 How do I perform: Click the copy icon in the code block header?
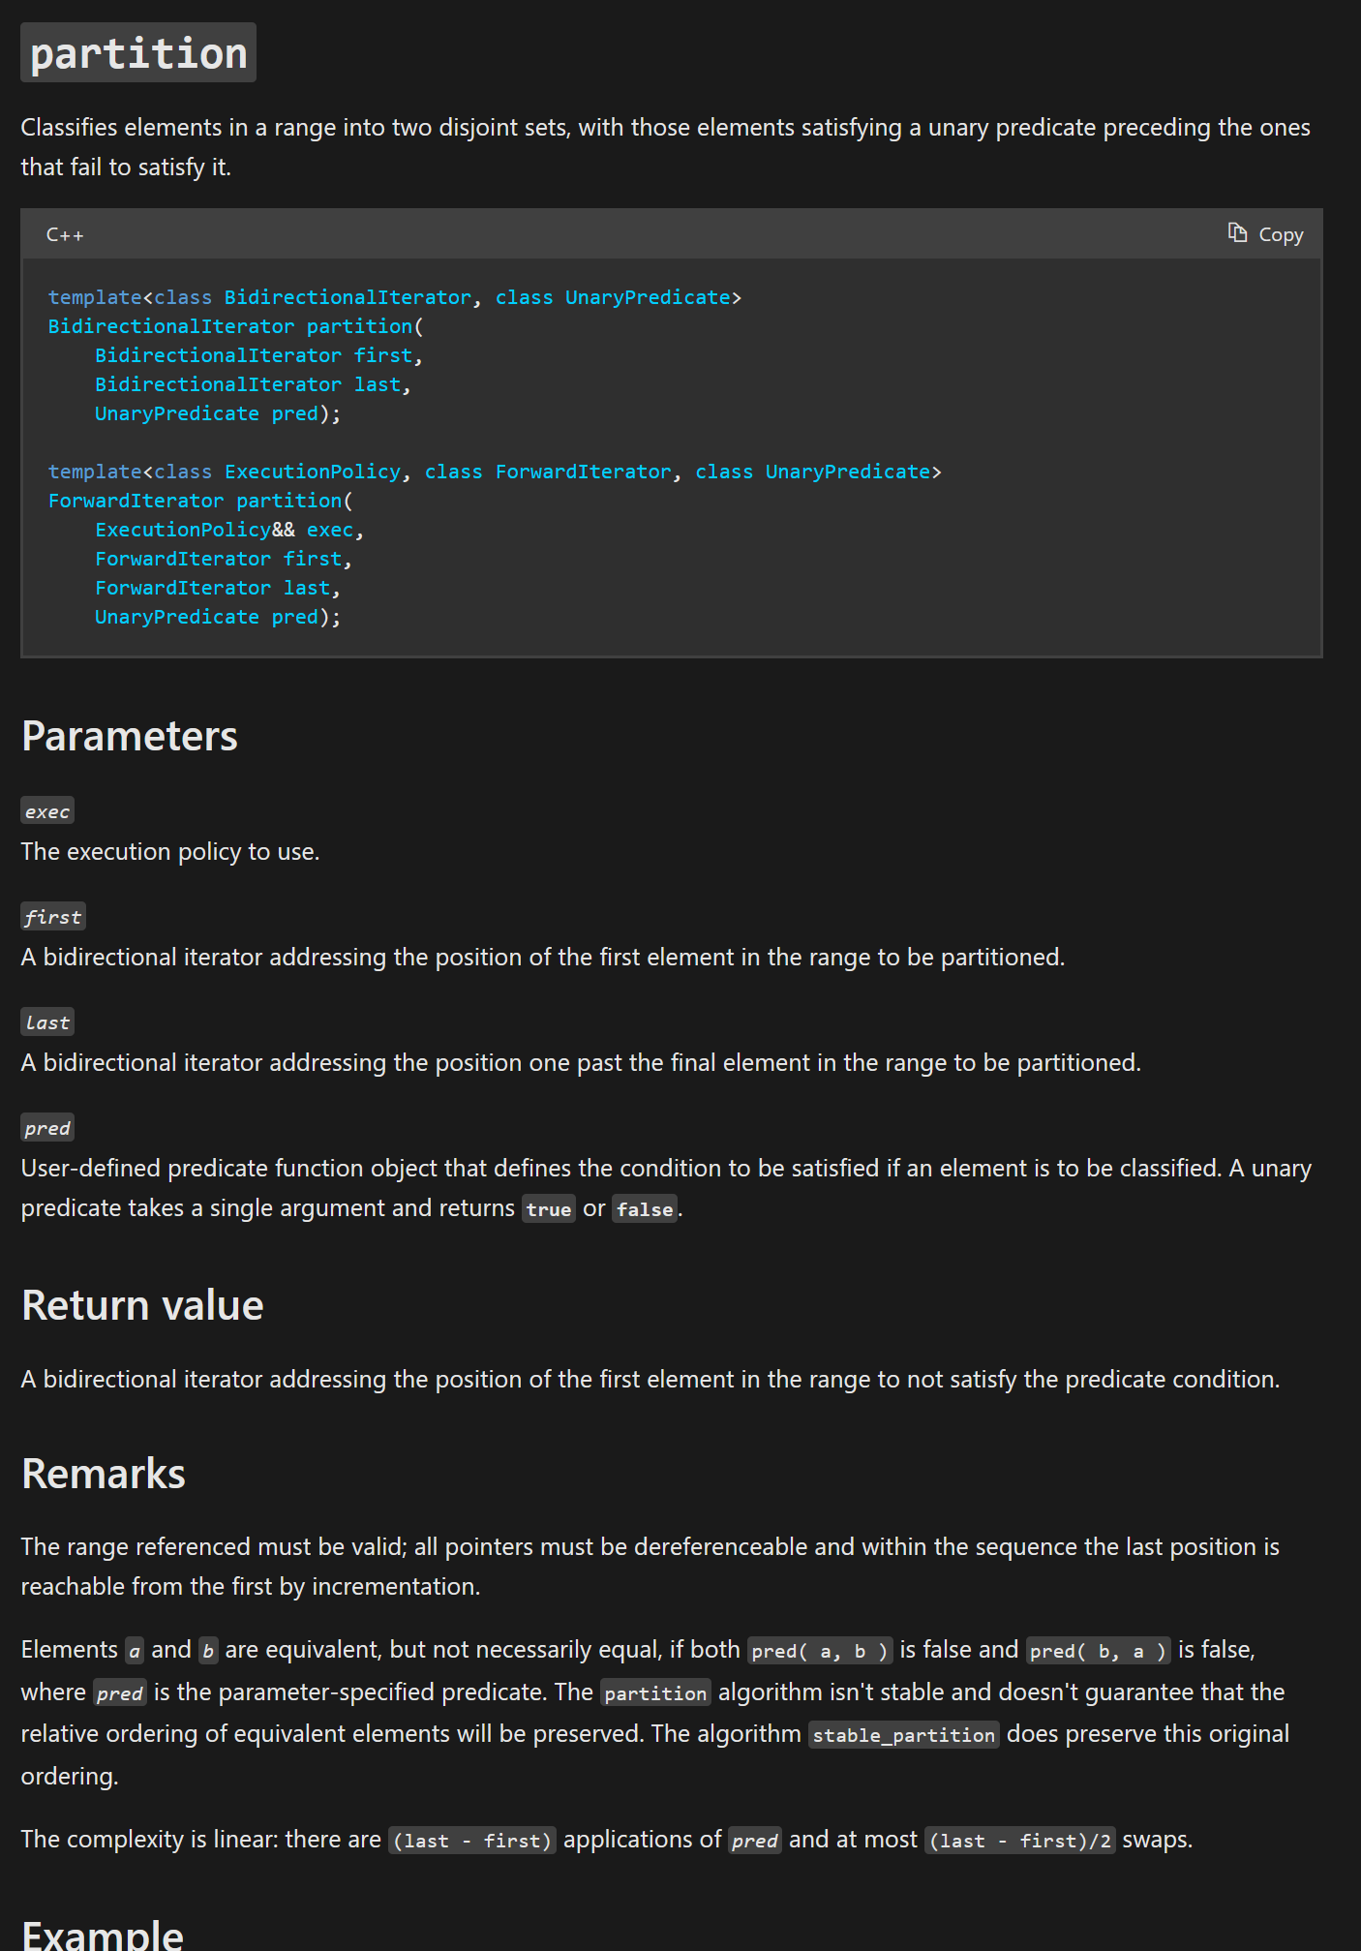click(x=1237, y=233)
